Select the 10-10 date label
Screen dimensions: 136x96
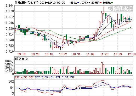[49, 54]
